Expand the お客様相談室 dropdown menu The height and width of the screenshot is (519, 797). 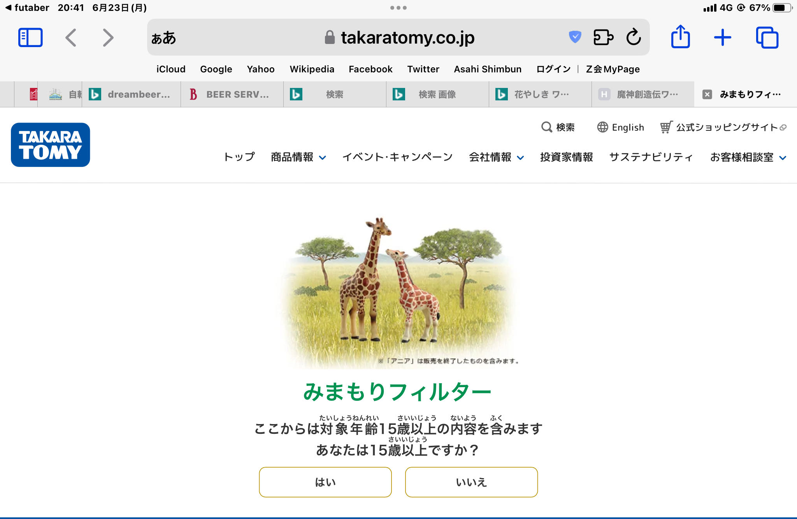click(748, 157)
